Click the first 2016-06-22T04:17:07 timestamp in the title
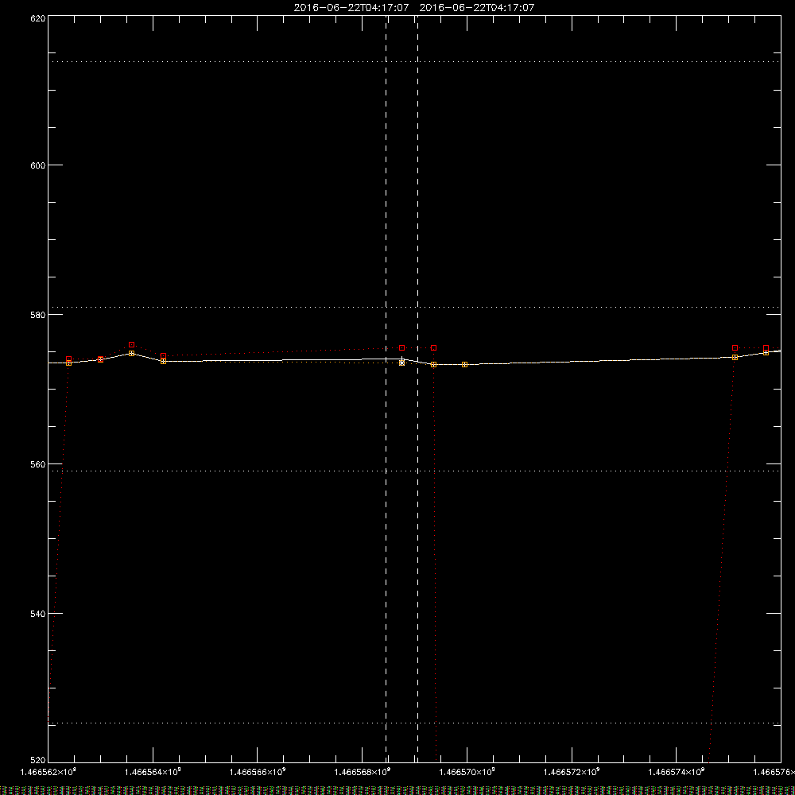795x795 pixels. (351, 8)
